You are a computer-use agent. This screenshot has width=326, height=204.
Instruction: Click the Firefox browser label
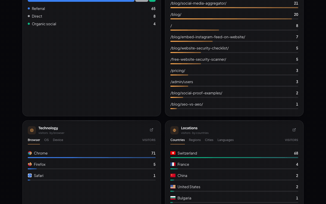click(x=40, y=164)
